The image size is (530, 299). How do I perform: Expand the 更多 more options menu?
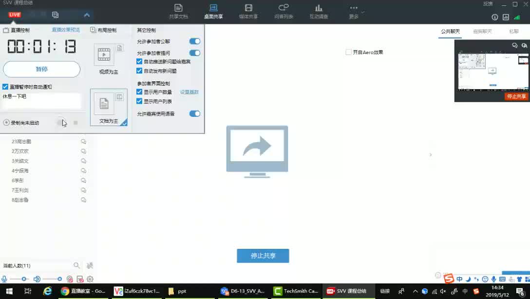[354, 11]
